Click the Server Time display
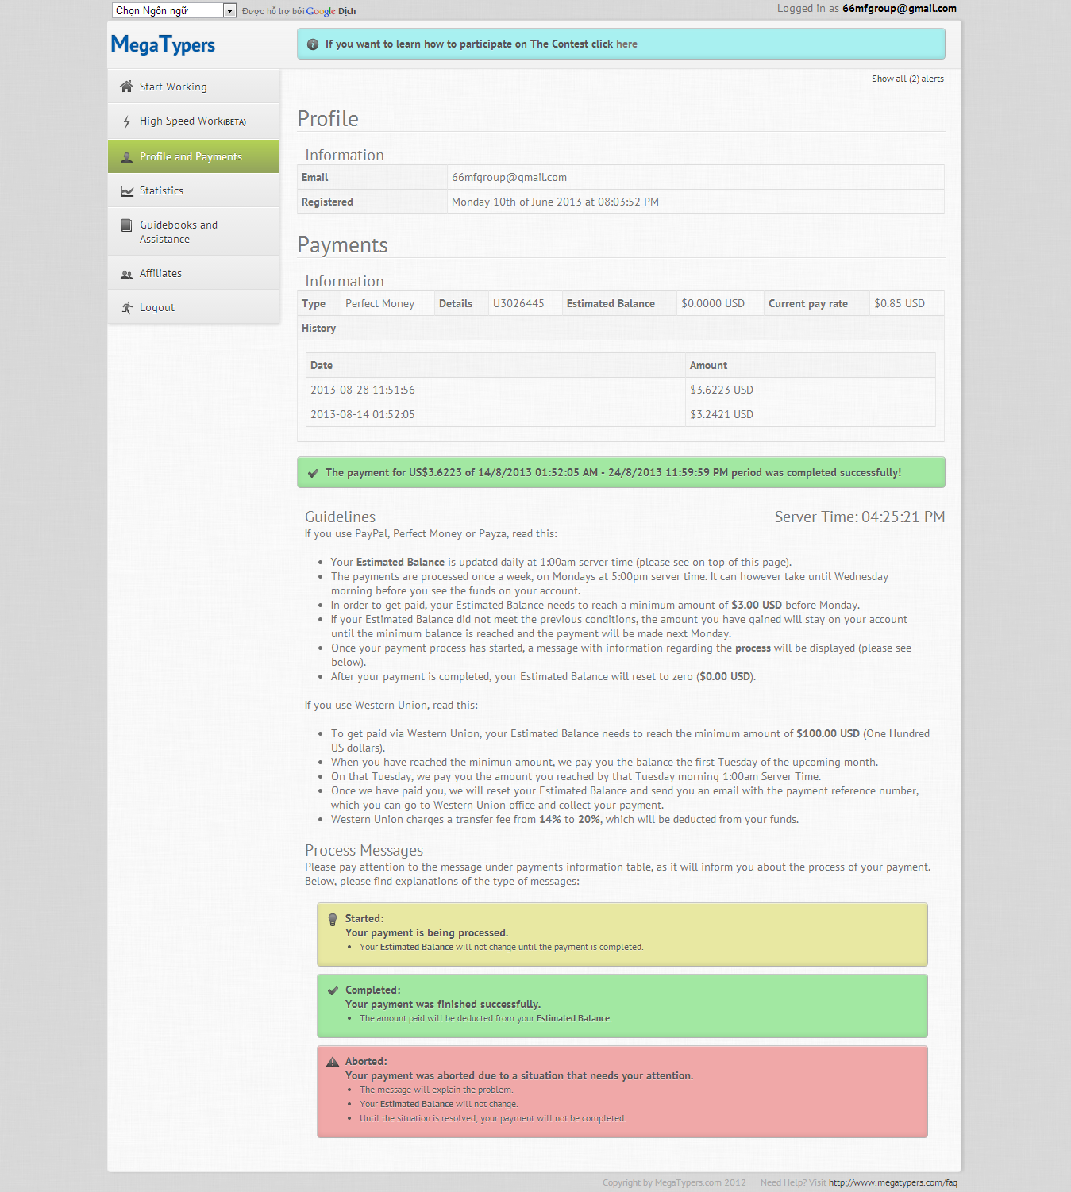Image resolution: width=1071 pixels, height=1192 pixels. tap(860, 517)
